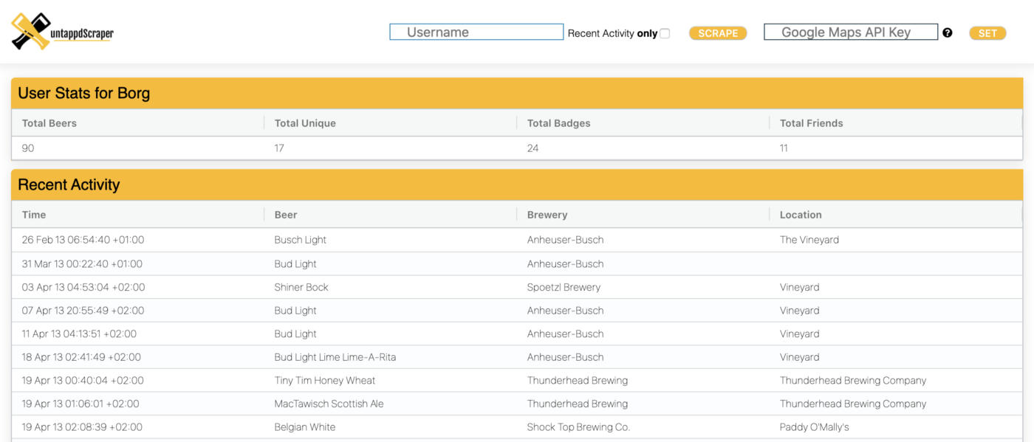Click Bud Light in the 11 Apr row
Screen dimensions: 1034x442
point(295,334)
